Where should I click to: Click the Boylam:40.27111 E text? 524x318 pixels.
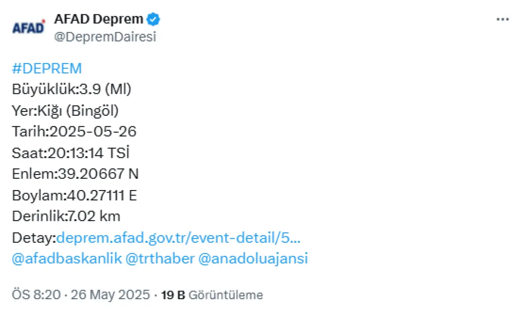pyautogui.click(x=74, y=195)
